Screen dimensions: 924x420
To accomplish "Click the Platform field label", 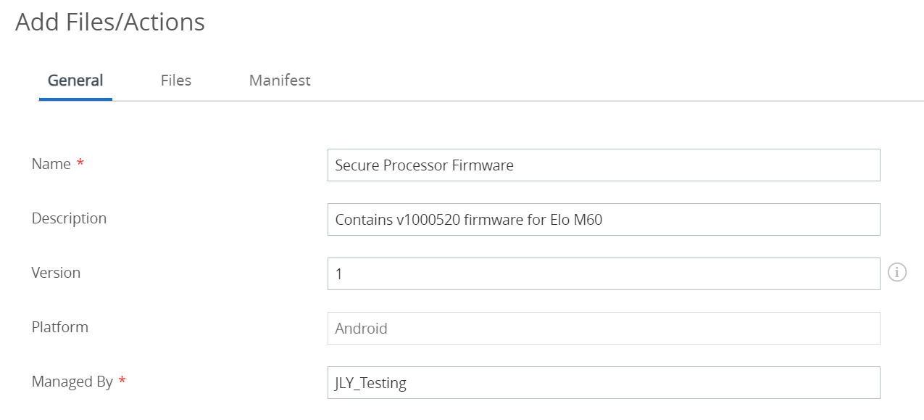I will [60, 327].
